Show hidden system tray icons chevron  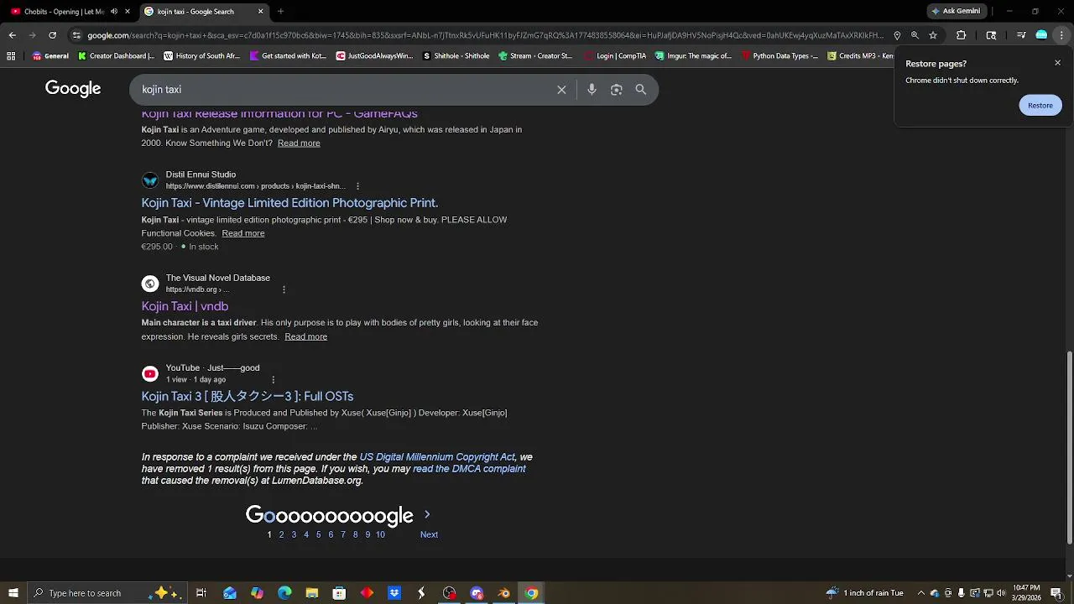pyautogui.click(x=921, y=593)
